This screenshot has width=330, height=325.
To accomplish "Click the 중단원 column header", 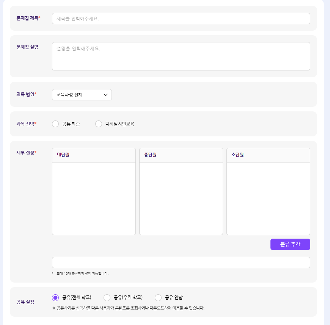I will 181,155.
